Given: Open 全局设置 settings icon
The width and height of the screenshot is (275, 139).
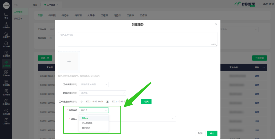Looking at the screenshot, I should [x=6, y=112].
